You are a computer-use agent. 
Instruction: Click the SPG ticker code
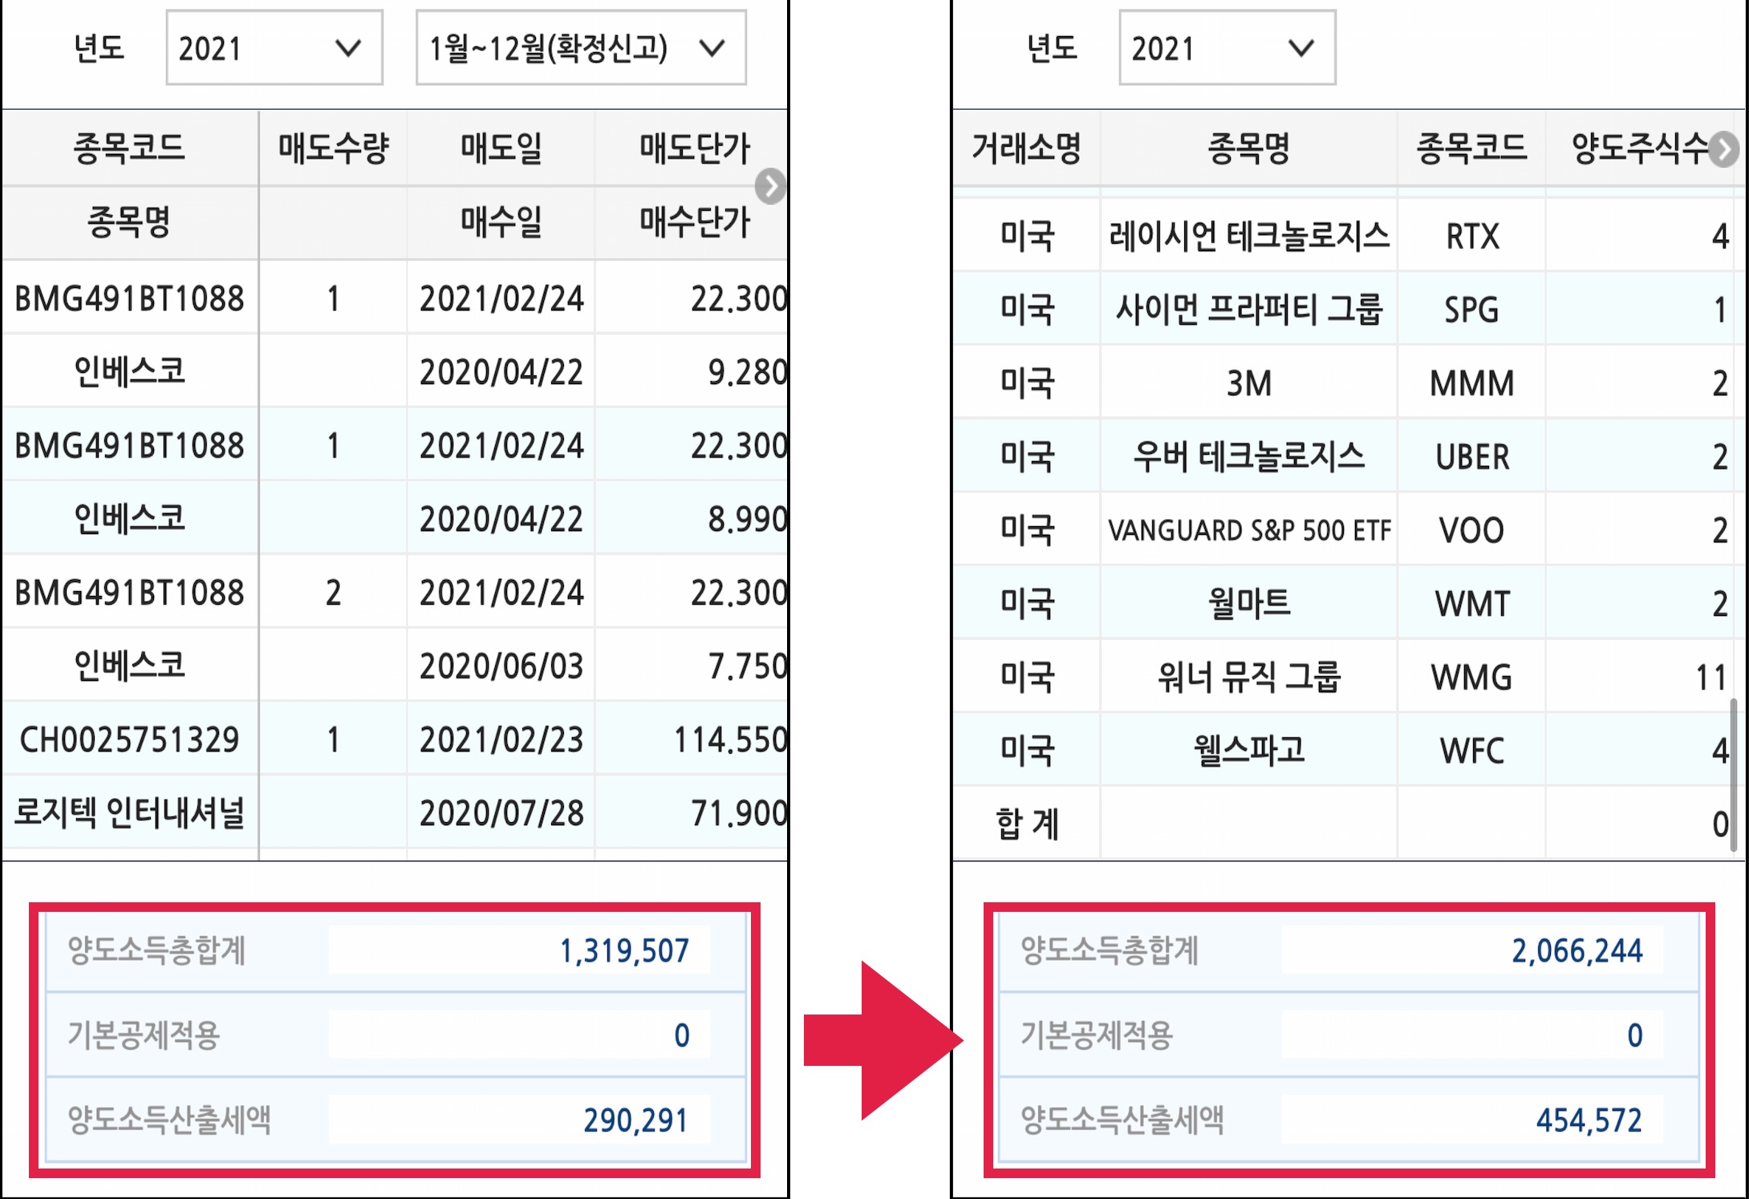click(x=1471, y=310)
